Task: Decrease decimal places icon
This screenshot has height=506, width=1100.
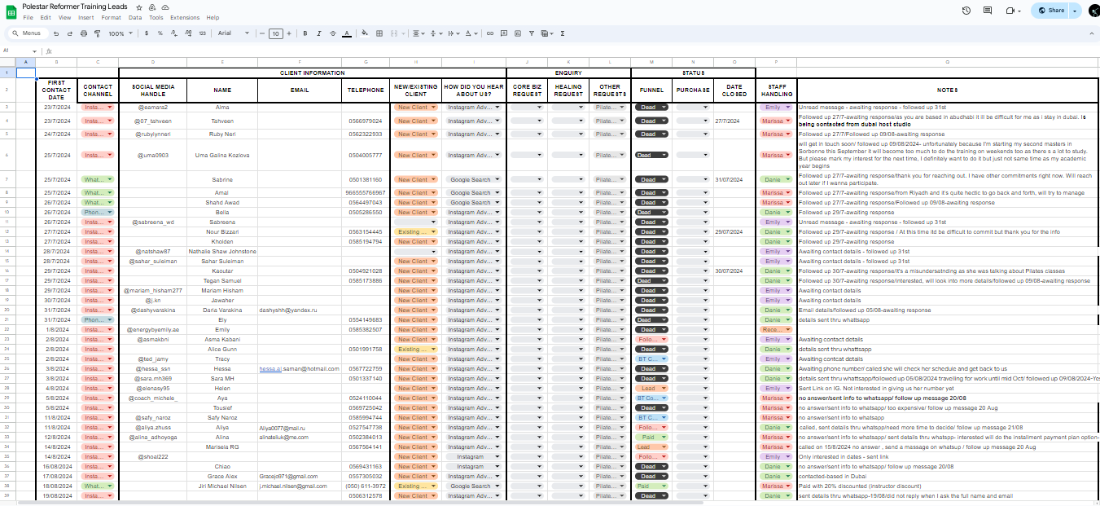Action: (x=173, y=33)
